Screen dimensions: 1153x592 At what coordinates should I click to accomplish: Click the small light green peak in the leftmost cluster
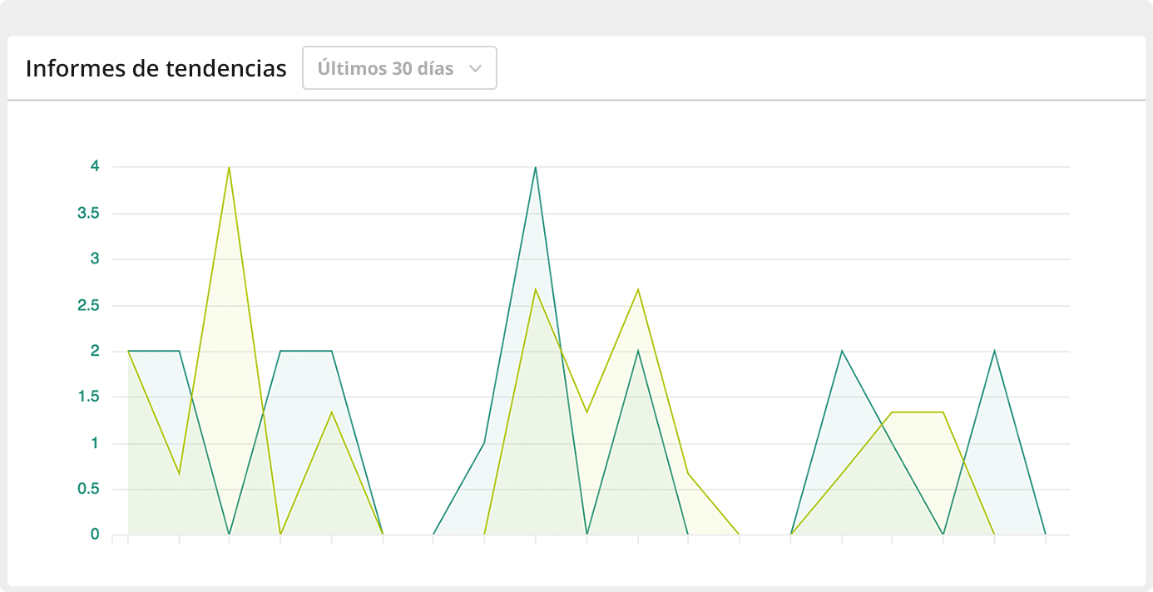(x=332, y=412)
